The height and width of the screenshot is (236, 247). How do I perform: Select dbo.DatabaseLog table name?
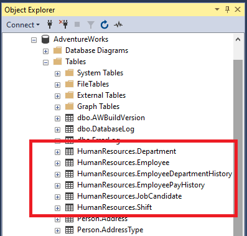pyautogui.click(x=106, y=129)
